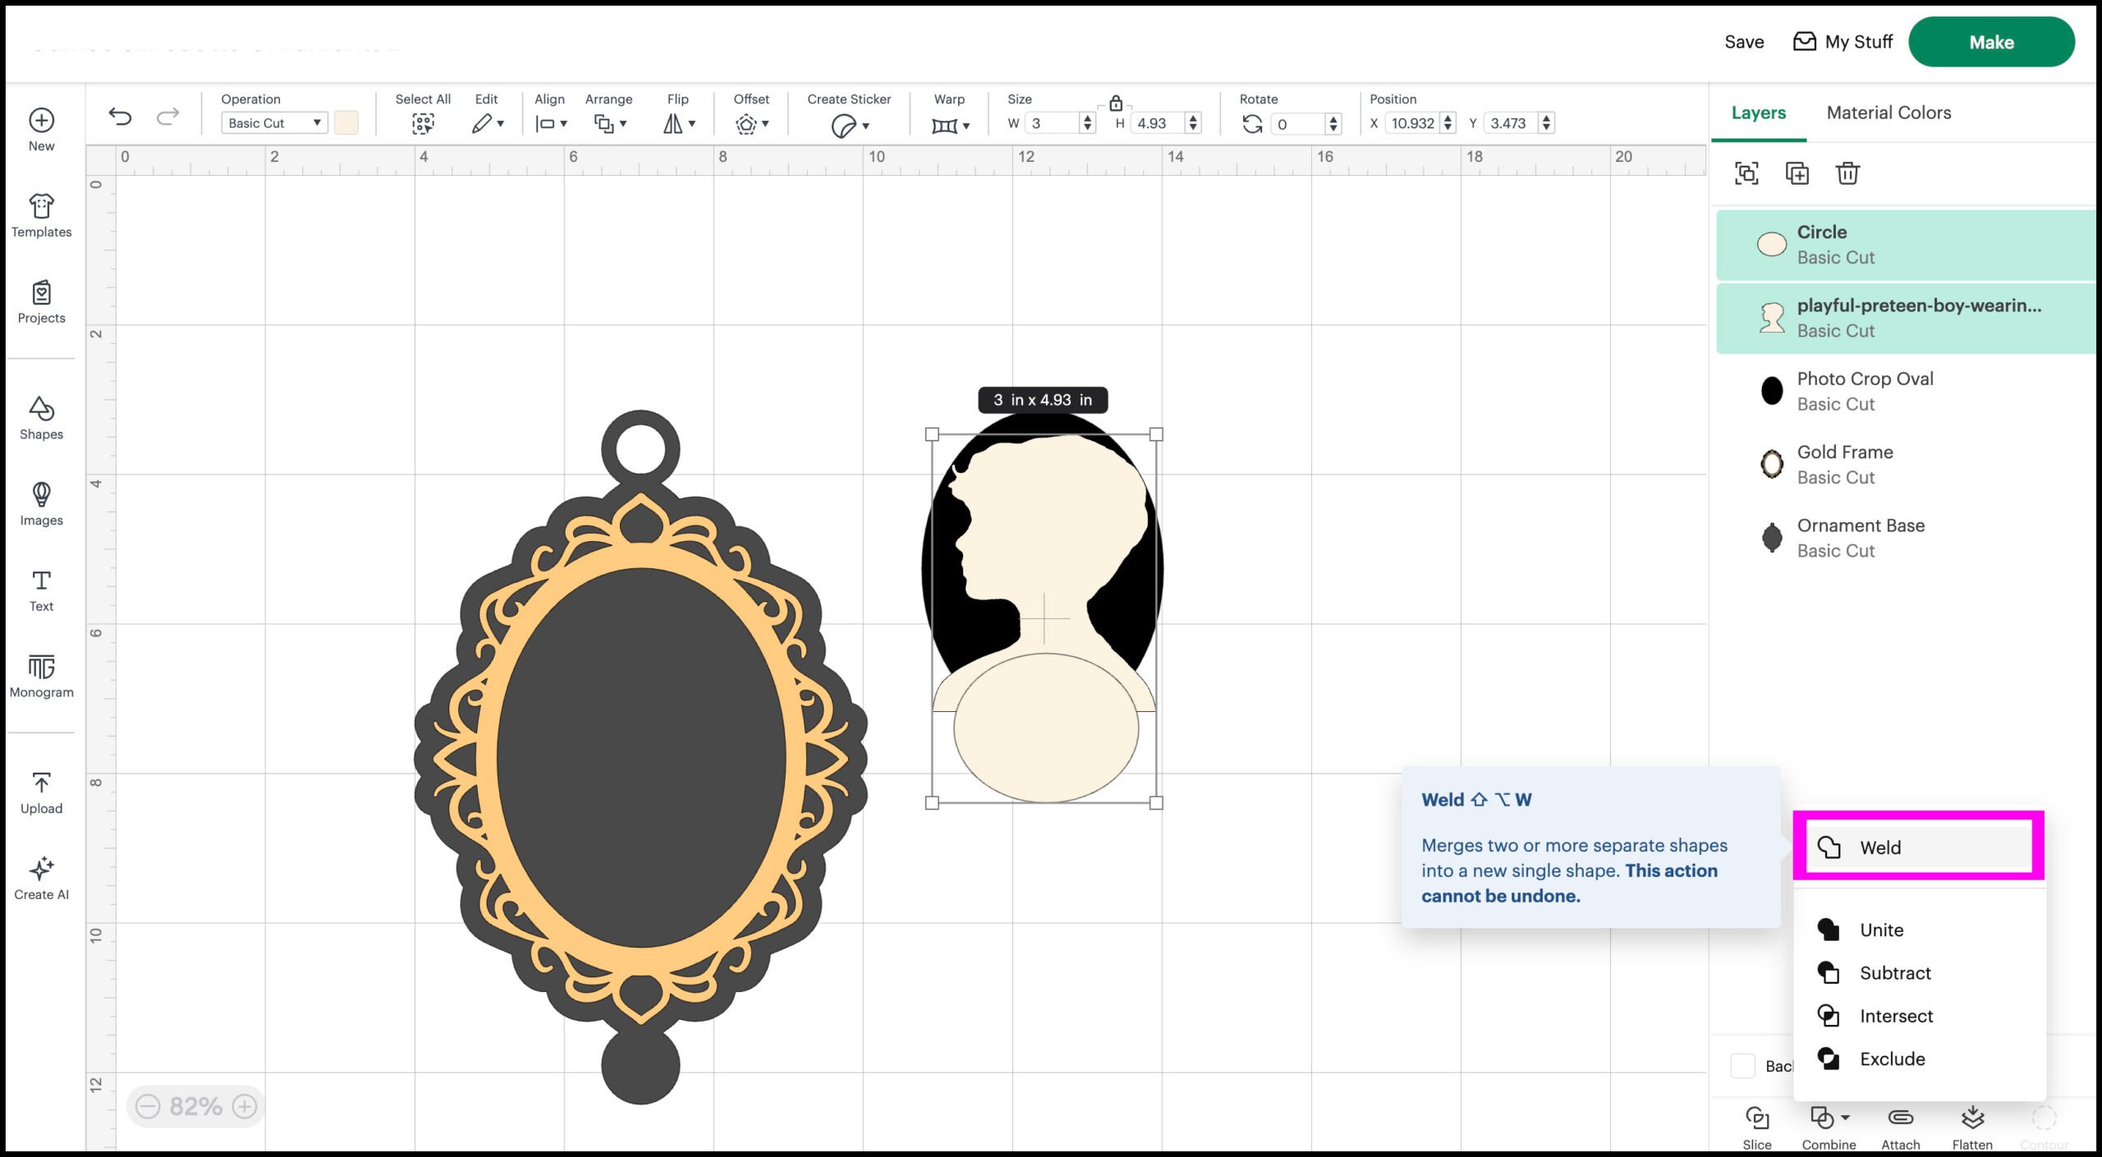Open the operation color swatch
This screenshot has width=2102, height=1157.
tap(346, 122)
